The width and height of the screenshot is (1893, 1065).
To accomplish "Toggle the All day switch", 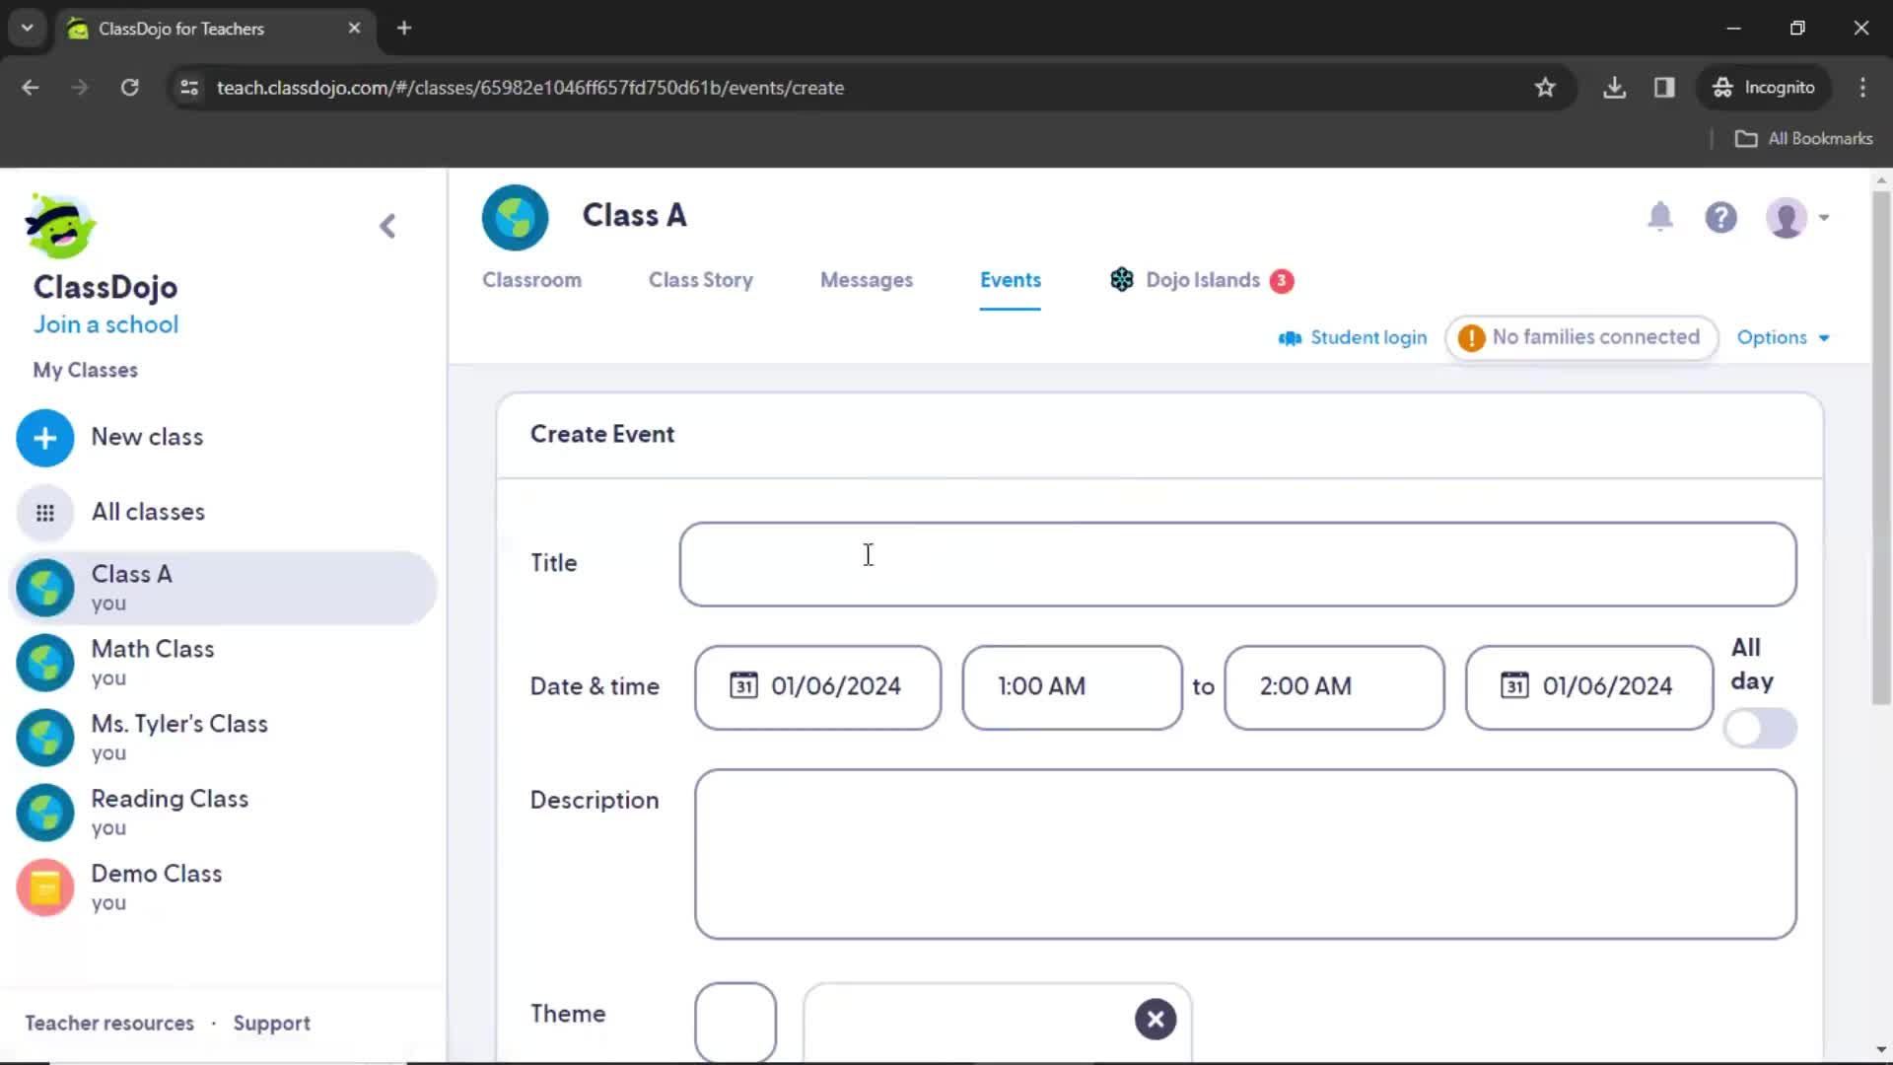I will [1762, 728].
